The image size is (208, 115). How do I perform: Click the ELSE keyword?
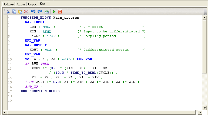click(29, 82)
